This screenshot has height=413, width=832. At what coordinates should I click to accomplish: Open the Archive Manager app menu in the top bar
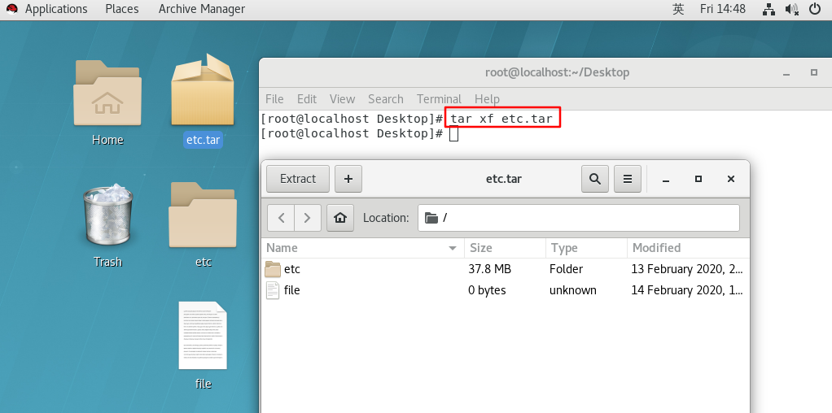click(x=202, y=9)
